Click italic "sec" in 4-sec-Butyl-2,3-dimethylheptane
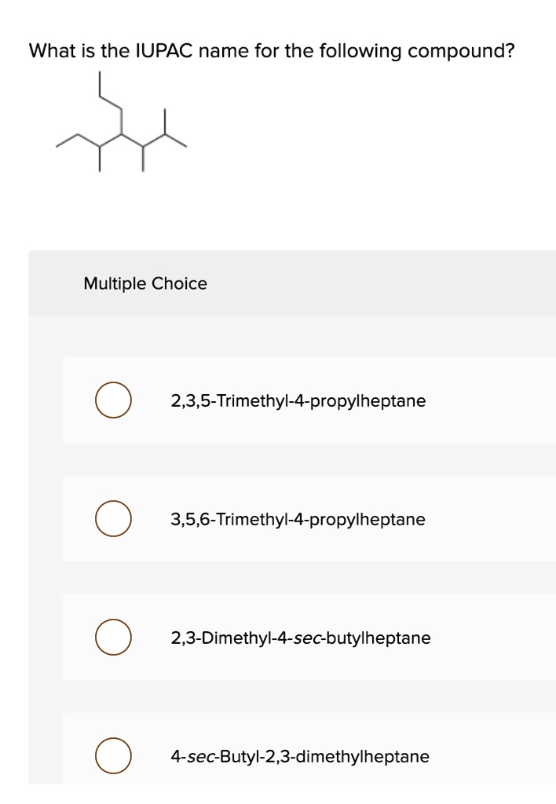This screenshot has width=556, height=804. coord(196,757)
